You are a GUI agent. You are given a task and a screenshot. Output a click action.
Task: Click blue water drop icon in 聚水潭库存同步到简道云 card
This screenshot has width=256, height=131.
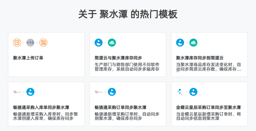(x=180, y=43)
